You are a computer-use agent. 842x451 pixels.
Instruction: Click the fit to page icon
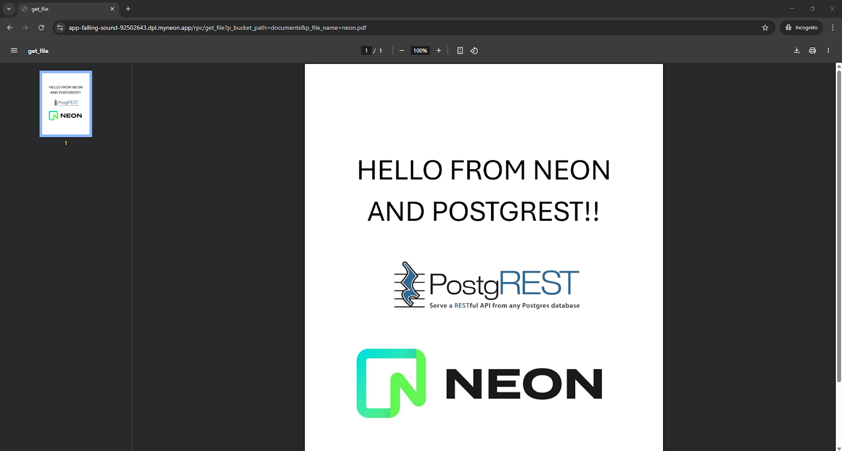[460, 50]
